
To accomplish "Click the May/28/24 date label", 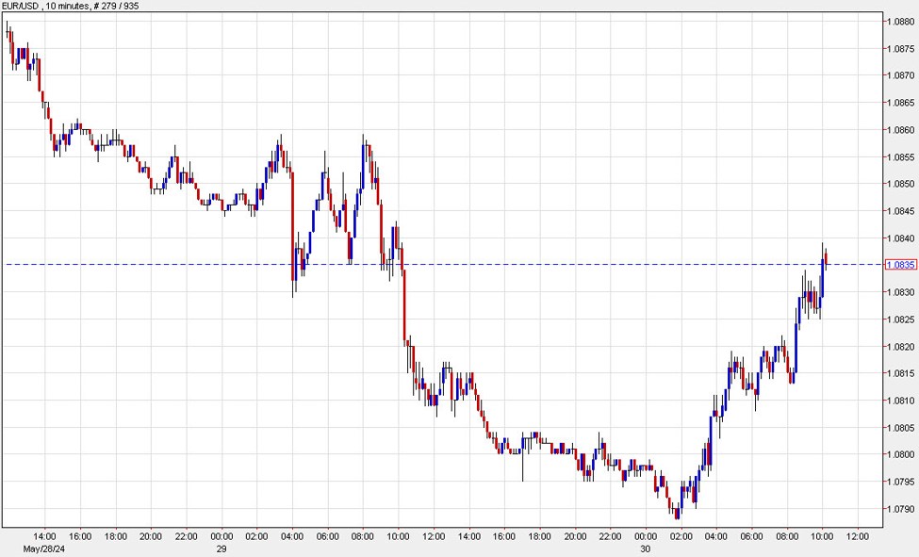I will pyautogui.click(x=44, y=549).
